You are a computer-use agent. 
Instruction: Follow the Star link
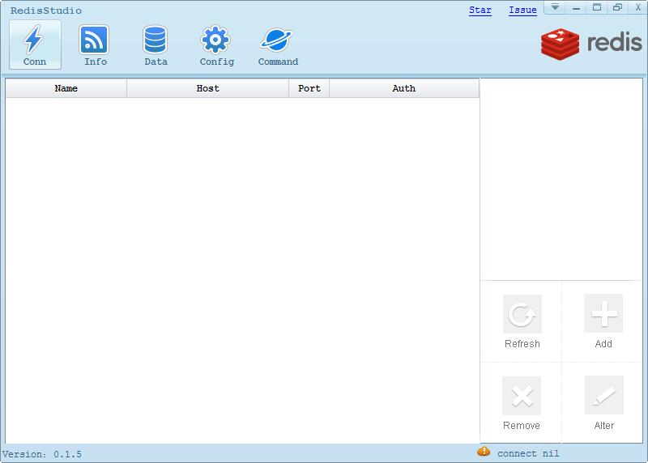coord(480,11)
